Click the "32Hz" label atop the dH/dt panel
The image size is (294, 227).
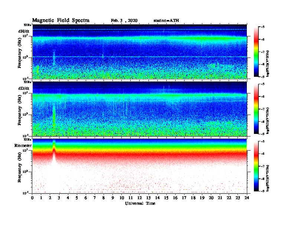click(x=27, y=25)
